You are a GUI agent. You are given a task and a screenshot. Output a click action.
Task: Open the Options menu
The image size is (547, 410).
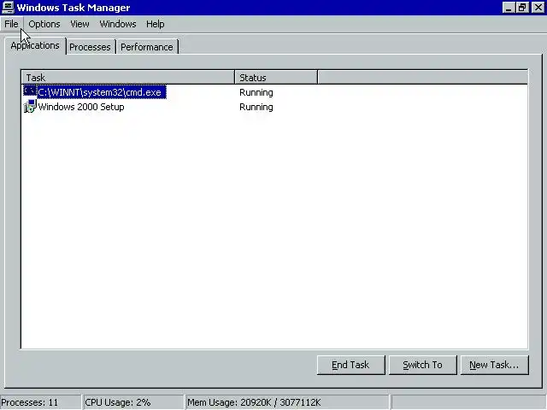coord(44,24)
